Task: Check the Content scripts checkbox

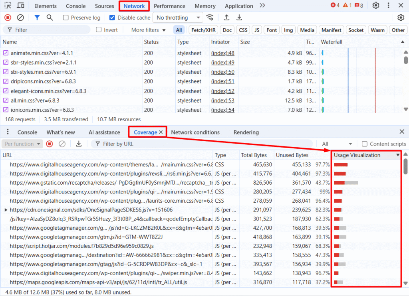Action: tap(364, 144)
